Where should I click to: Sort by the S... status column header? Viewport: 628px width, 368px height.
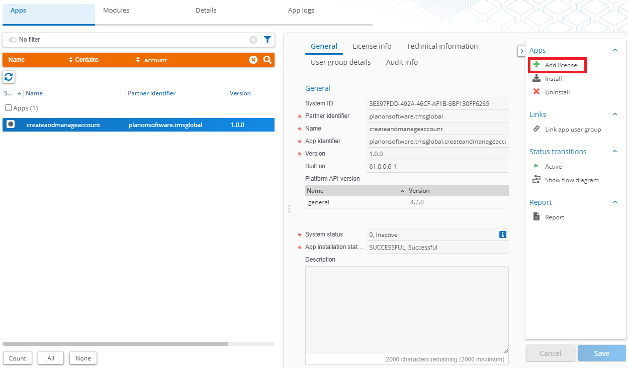pyautogui.click(x=13, y=93)
